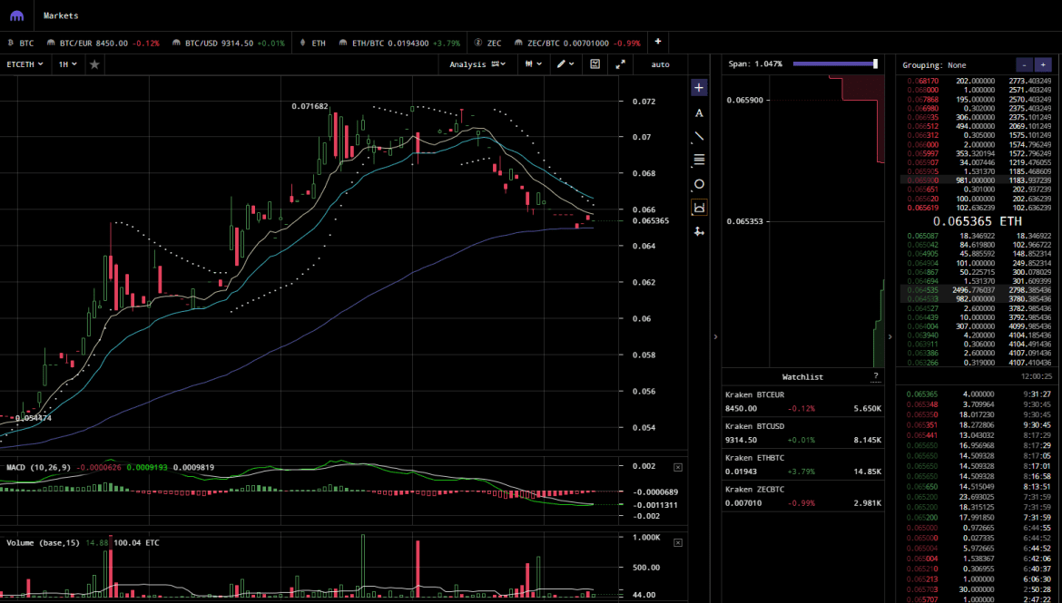The width and height of the screenshot is (1062, 603).
Task: Open the Markets menu
Action: point(61,15)
